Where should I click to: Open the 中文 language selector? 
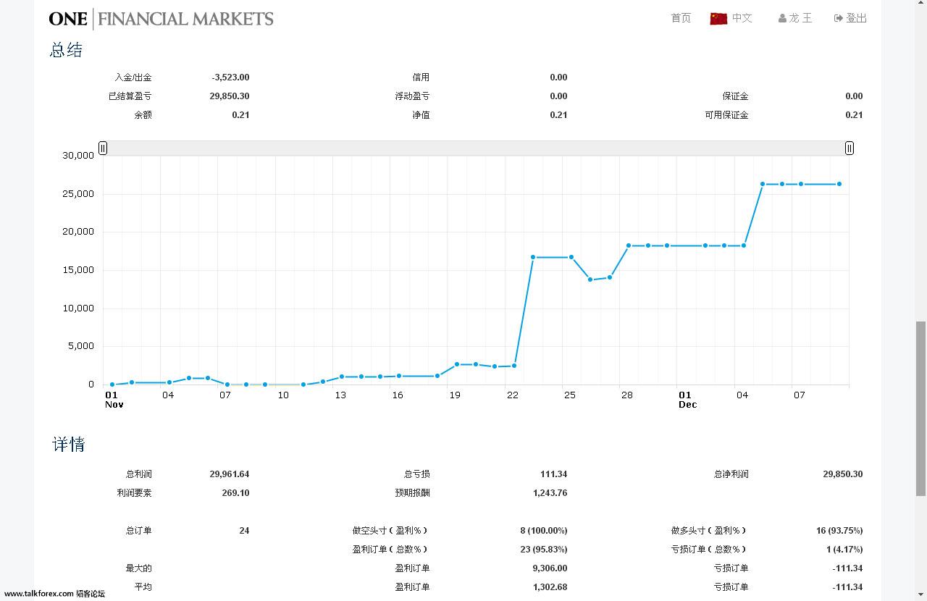click(x=742, y=18)
